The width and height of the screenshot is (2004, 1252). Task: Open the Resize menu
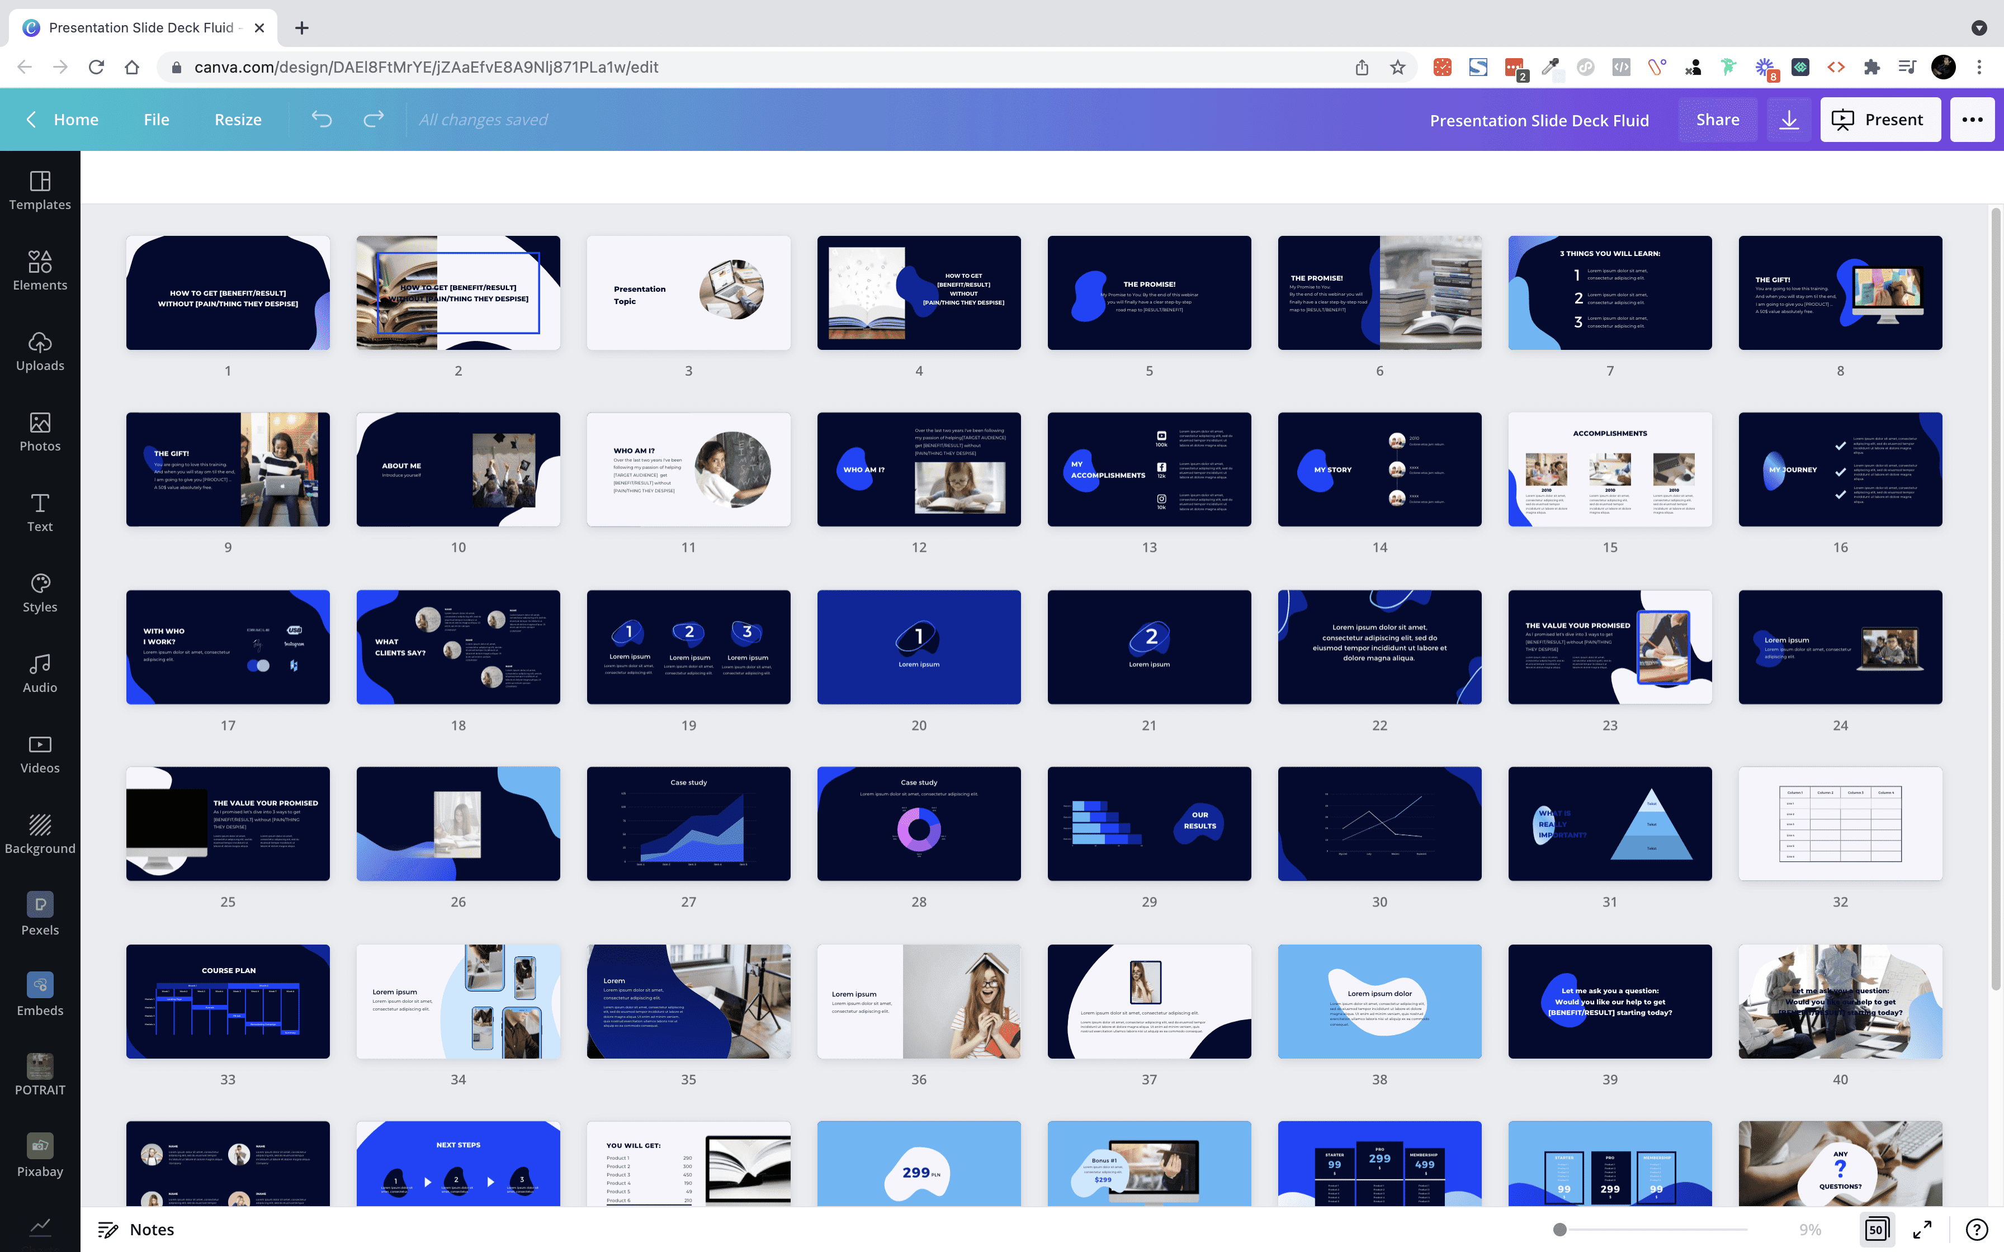[x=238, y=120]
